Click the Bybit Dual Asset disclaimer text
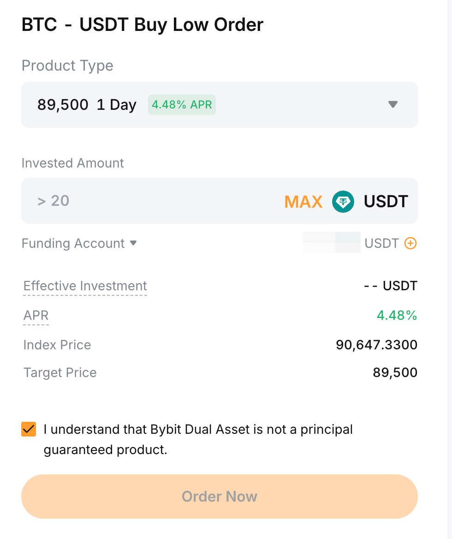 pyautogui.click(x=198, y=439)
